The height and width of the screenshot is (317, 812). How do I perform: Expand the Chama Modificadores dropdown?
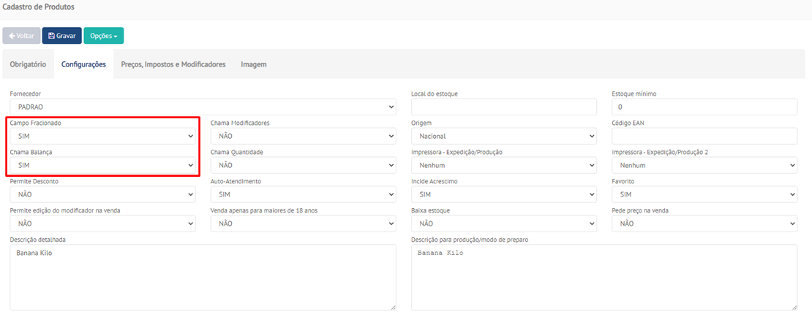(x=303, y=137)
